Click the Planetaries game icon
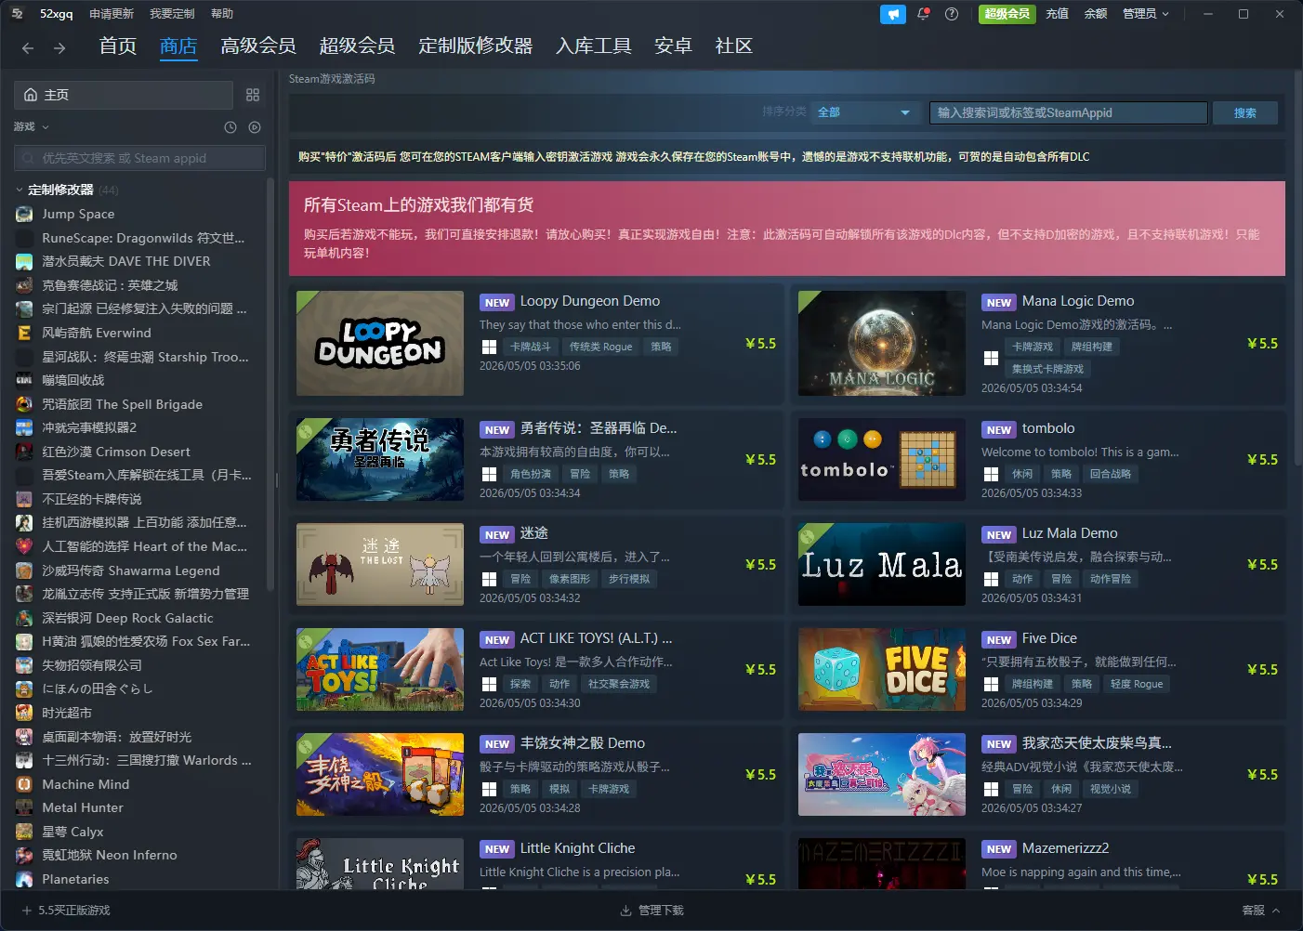This screenshot has width=1303, height=931. 24,879
